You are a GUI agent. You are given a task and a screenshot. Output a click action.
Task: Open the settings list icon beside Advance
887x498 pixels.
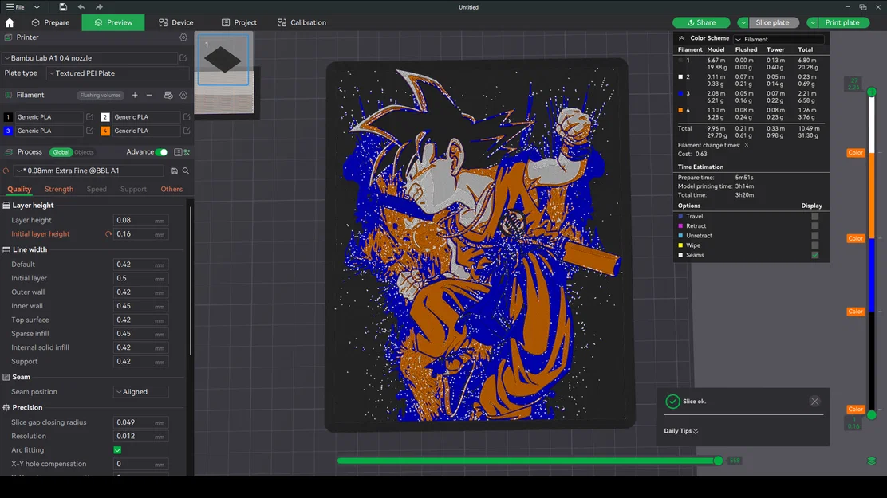pyautogui.click(x=178, y=152)
